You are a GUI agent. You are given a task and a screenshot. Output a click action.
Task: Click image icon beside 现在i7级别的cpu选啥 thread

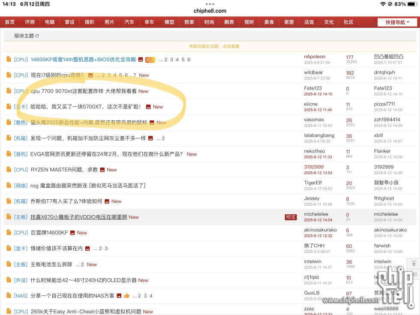(90, 75)
